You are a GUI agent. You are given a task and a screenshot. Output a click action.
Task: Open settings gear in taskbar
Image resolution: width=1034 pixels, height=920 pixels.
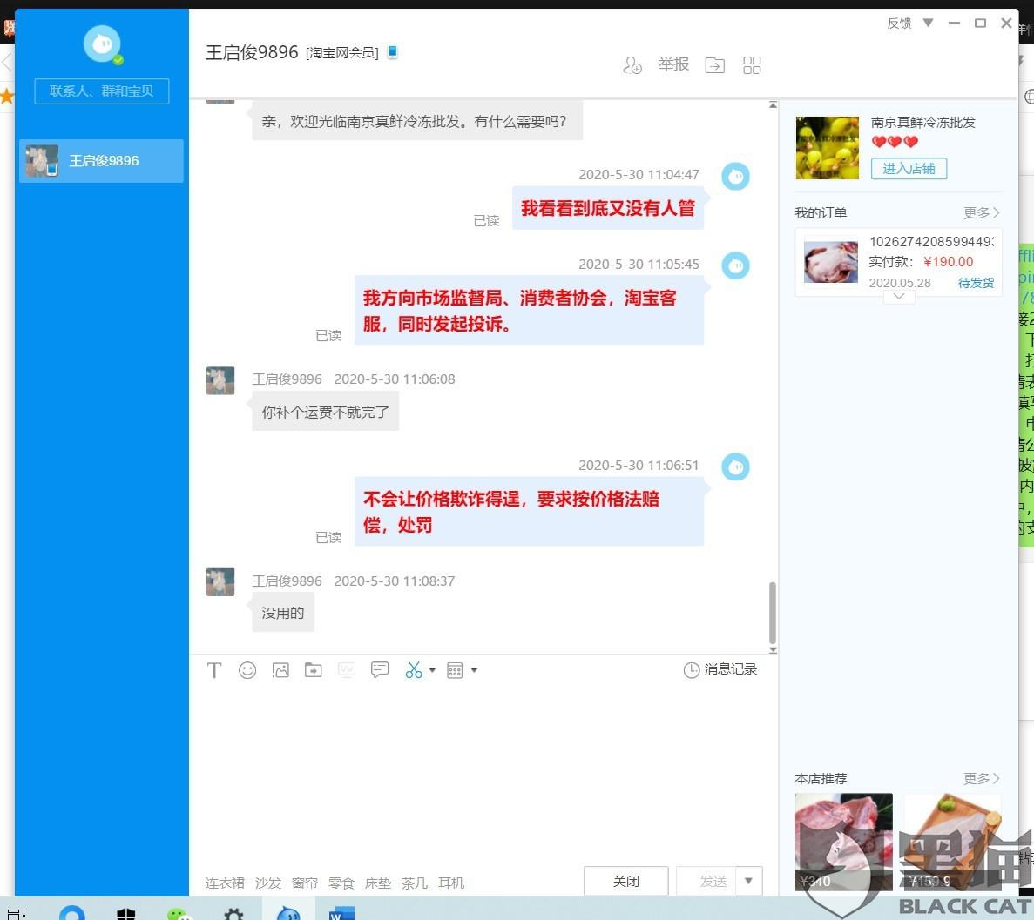point(233,913)
